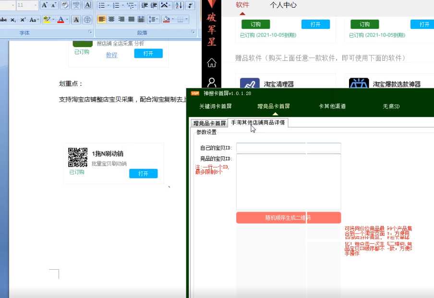Switch to the 个人中心 tab
The width and height of the screenshot is (434, 298).
point(283,5)
